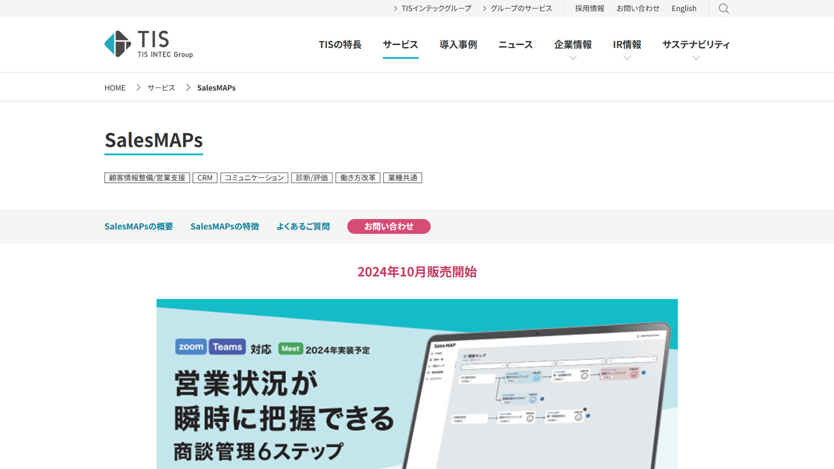Viewport: 834px width, 469px height.
Task: Click the pink お問い合わせ button
Action: click(x=389, y=226)
